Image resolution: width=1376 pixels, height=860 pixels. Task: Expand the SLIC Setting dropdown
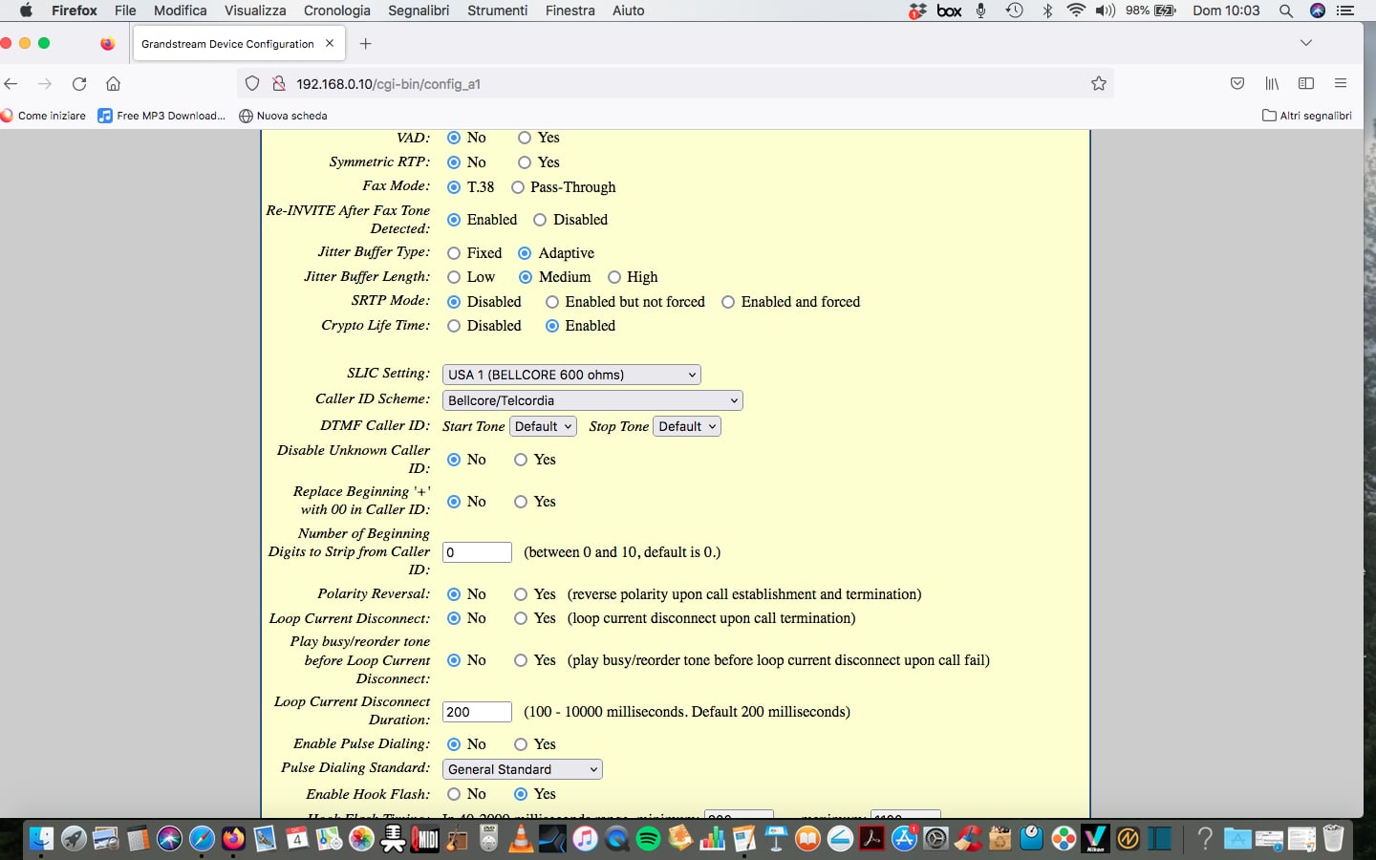(571, 375)
